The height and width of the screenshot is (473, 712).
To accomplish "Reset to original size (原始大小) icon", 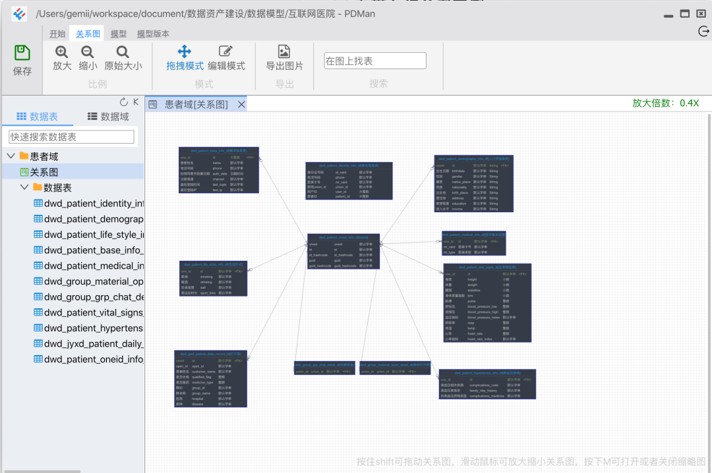I will (x=123, y=52).
